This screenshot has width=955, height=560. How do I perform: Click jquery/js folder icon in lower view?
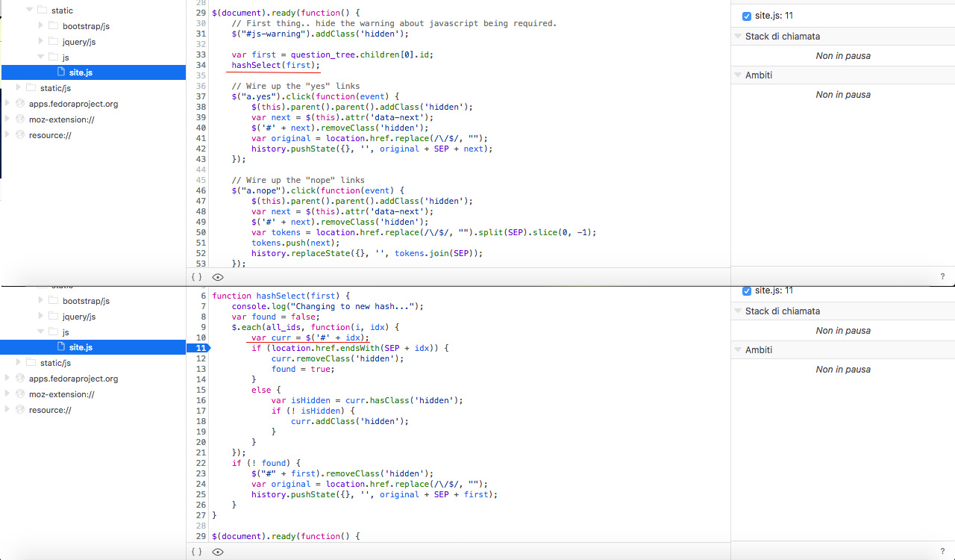click(54, 317)
